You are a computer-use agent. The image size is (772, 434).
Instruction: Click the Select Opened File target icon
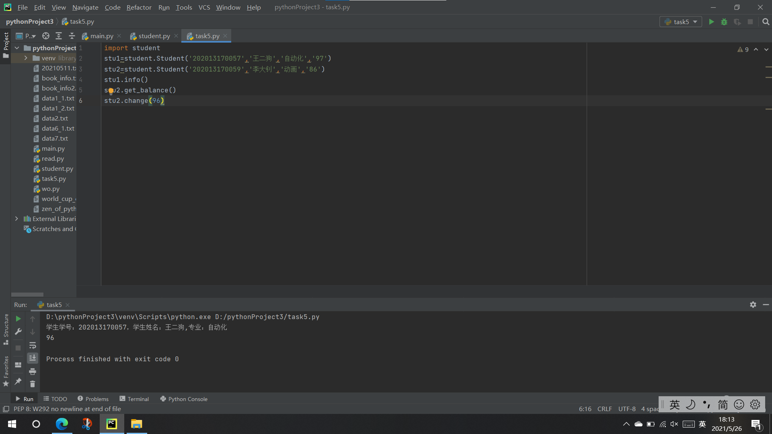click(46, 36)
